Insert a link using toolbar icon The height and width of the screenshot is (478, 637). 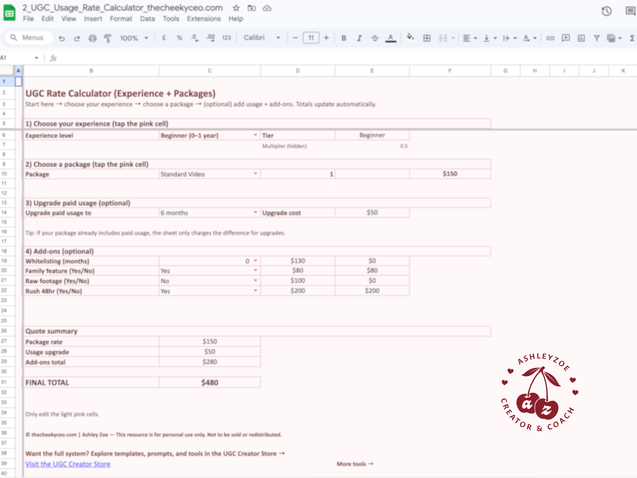(551, 38)
